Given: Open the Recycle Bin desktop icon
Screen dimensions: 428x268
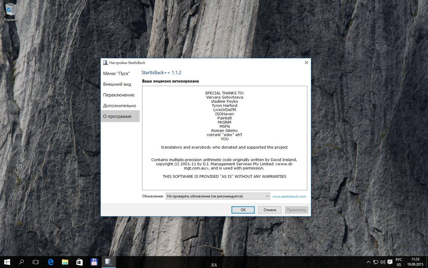Looking at the screenshot, I should (x=11, y=13).
